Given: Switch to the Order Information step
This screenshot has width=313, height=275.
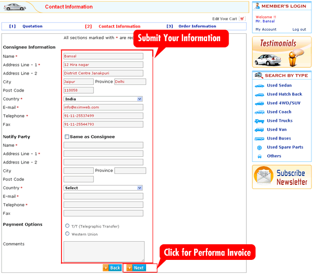Looking at the screenshot, I should tap(197, 26).
